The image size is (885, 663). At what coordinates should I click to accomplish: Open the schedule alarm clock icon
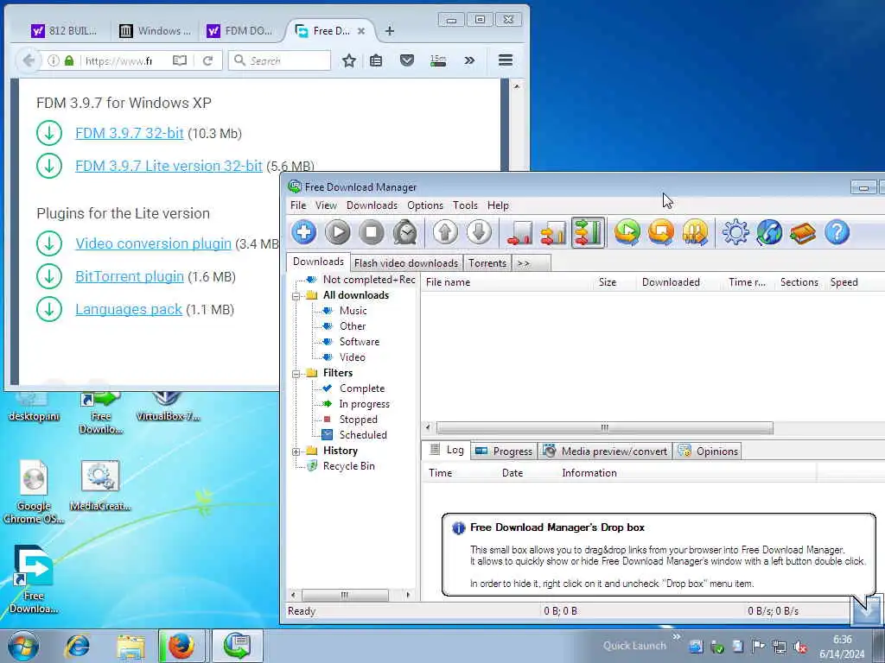pos(405,232)
